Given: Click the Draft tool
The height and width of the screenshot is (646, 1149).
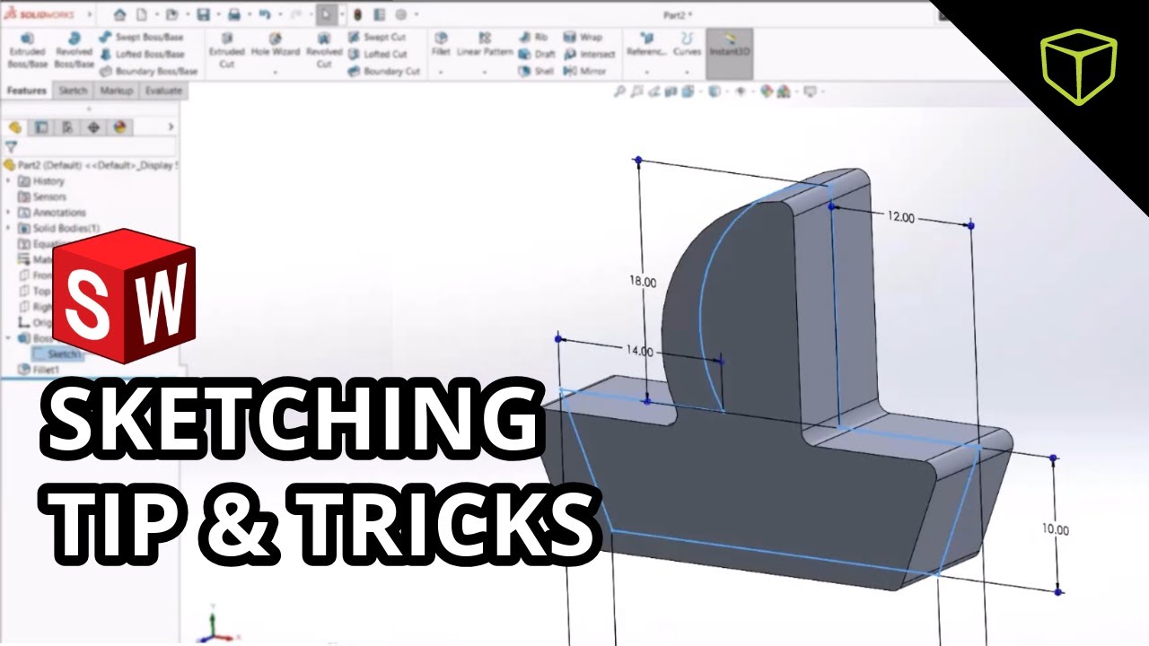Looking at the screenshot, I should pos(537,54).
